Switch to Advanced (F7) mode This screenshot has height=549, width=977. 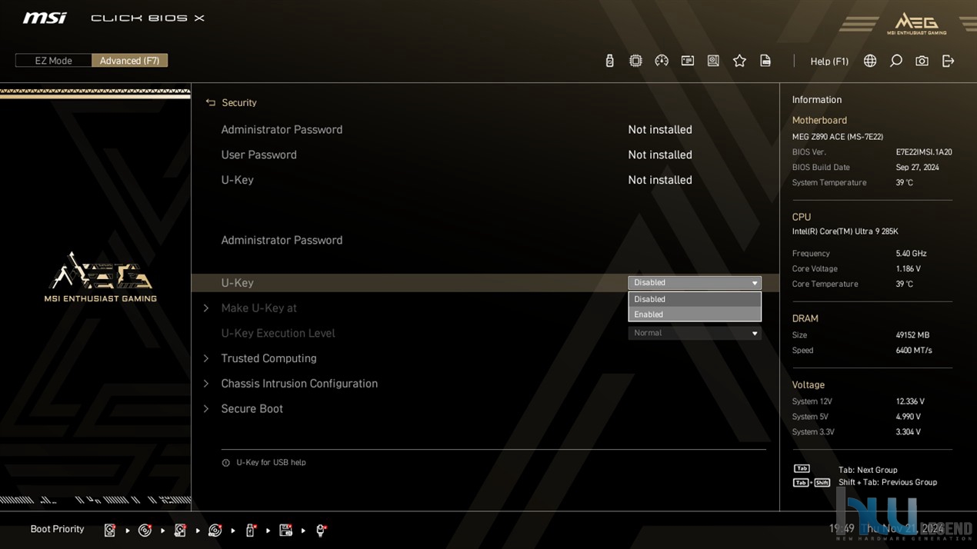(x=129, y=61)
